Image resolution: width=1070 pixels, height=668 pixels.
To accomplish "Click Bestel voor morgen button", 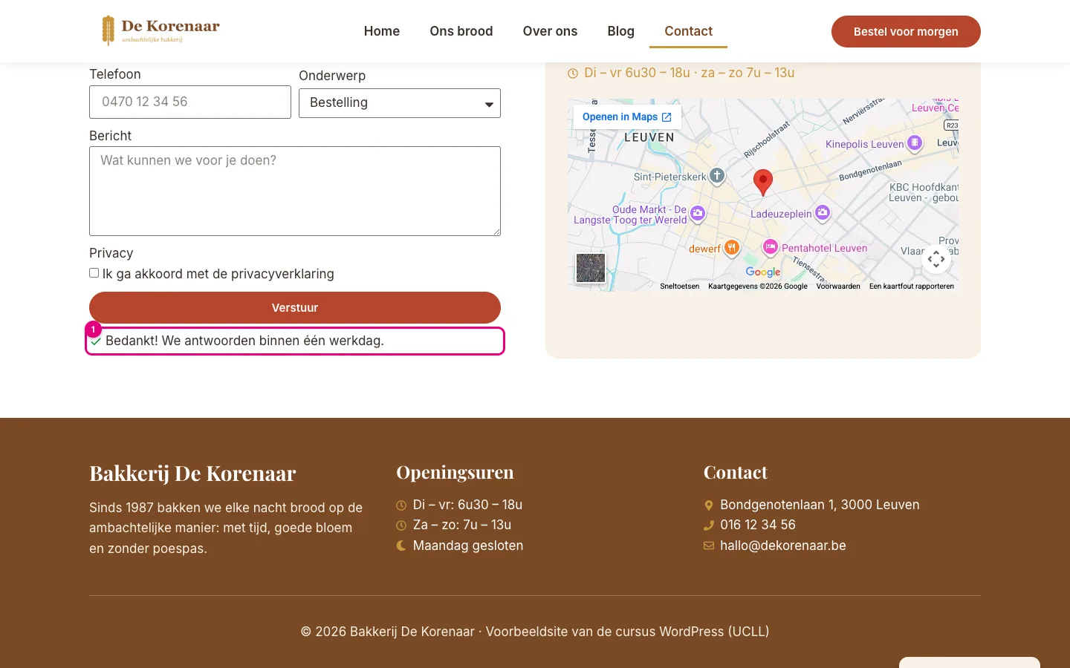I will pyautogui.click(x=906, y=31).
